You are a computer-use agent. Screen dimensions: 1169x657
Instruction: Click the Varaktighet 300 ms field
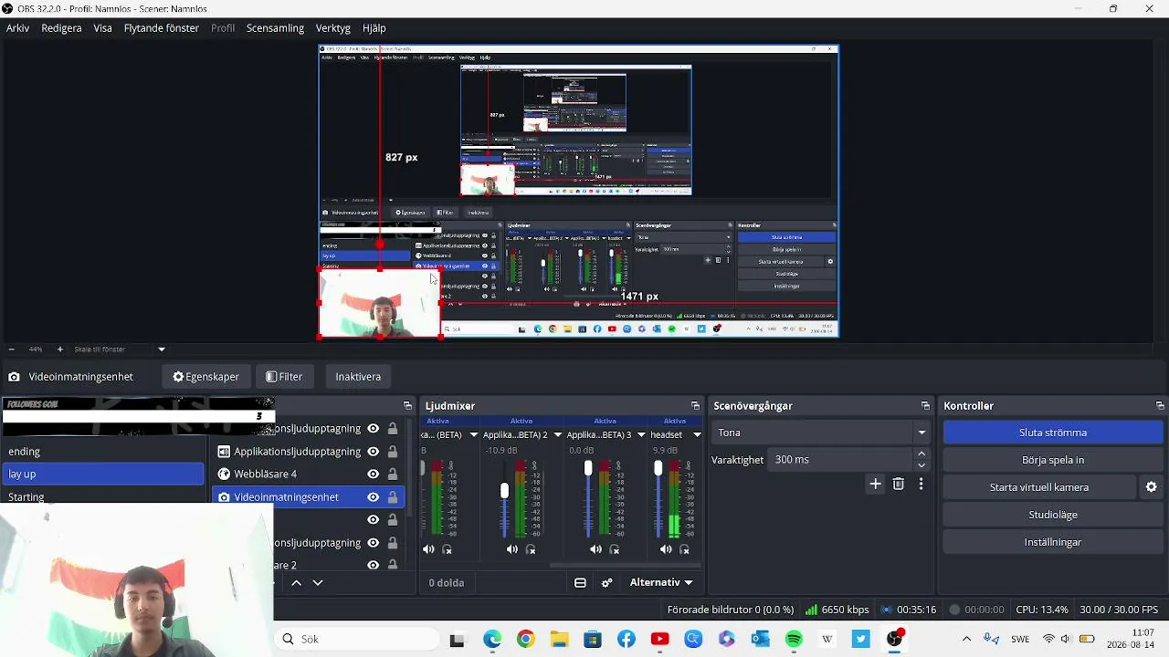click(840, 460)
